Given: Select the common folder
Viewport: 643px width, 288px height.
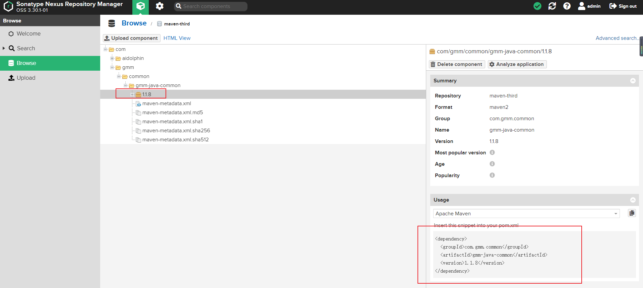Looking at the screenshot, I should click(139, 76).
